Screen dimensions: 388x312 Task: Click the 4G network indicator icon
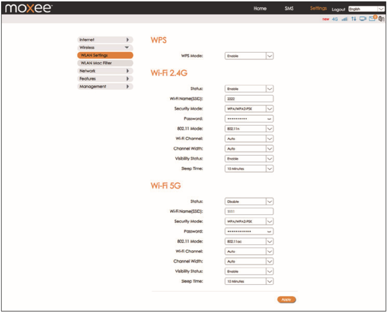335,19
